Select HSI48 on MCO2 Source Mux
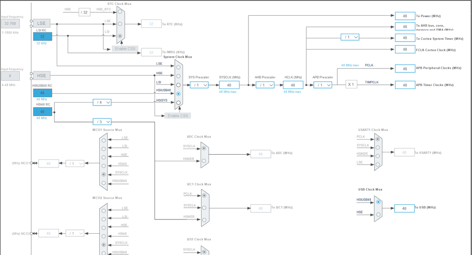 click(103, 236)
